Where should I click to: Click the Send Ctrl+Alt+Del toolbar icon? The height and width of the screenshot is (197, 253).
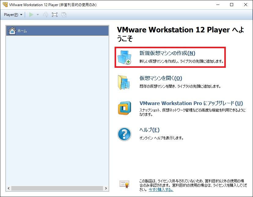(x=45, y=14)
